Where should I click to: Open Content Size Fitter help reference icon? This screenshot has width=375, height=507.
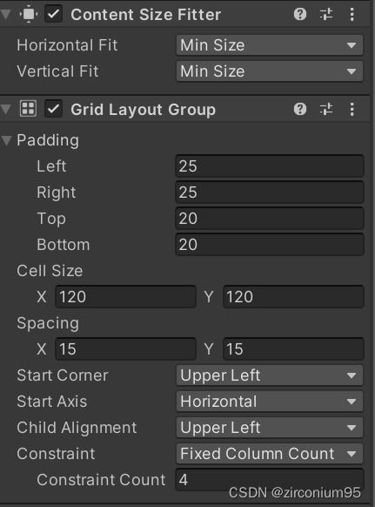300,14
